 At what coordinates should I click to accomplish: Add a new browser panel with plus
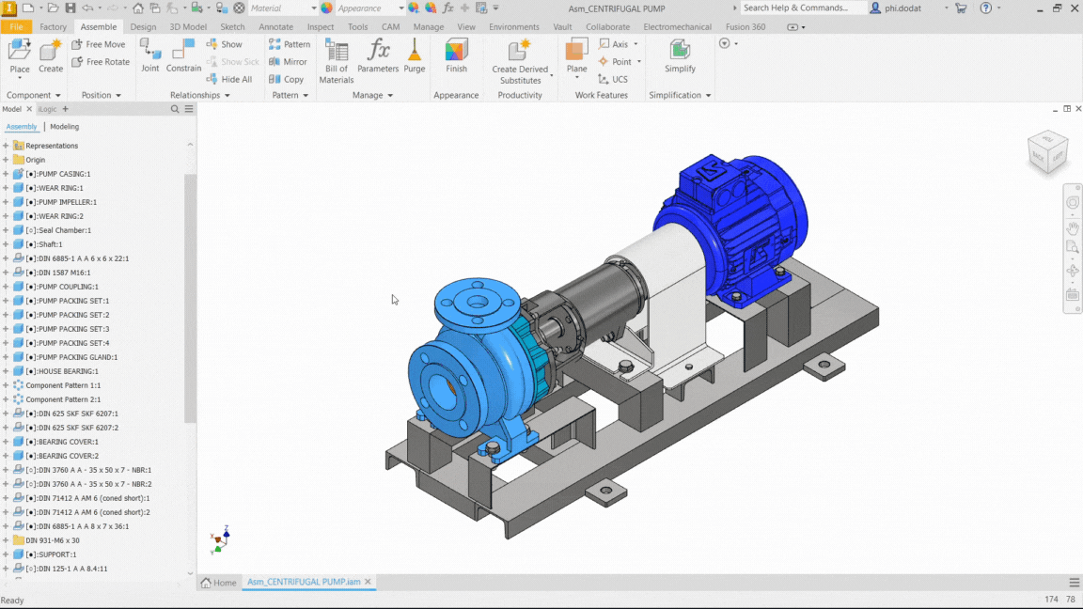click(66, 109)
